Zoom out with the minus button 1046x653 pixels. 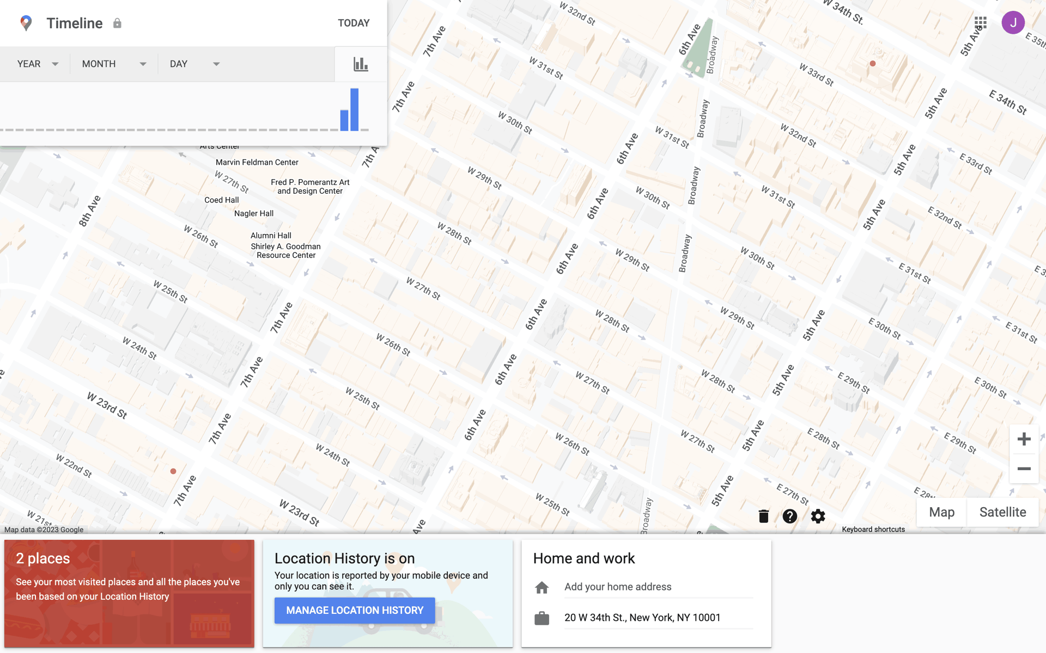pos(1024,469)
